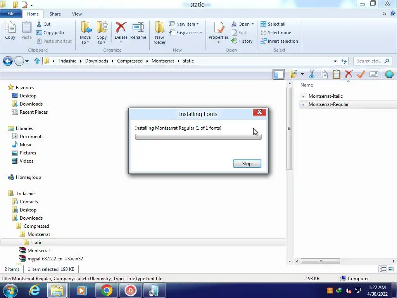Click the Rename icon
The height and width of the screenshot is (298, 397).
[x=138, y=28]
